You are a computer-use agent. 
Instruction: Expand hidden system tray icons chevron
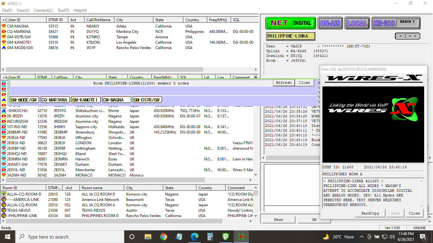tap(361, 237)
